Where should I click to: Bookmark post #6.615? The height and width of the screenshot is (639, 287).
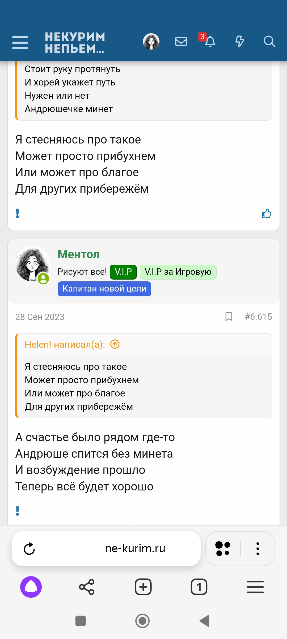click(x=229, y=317)
